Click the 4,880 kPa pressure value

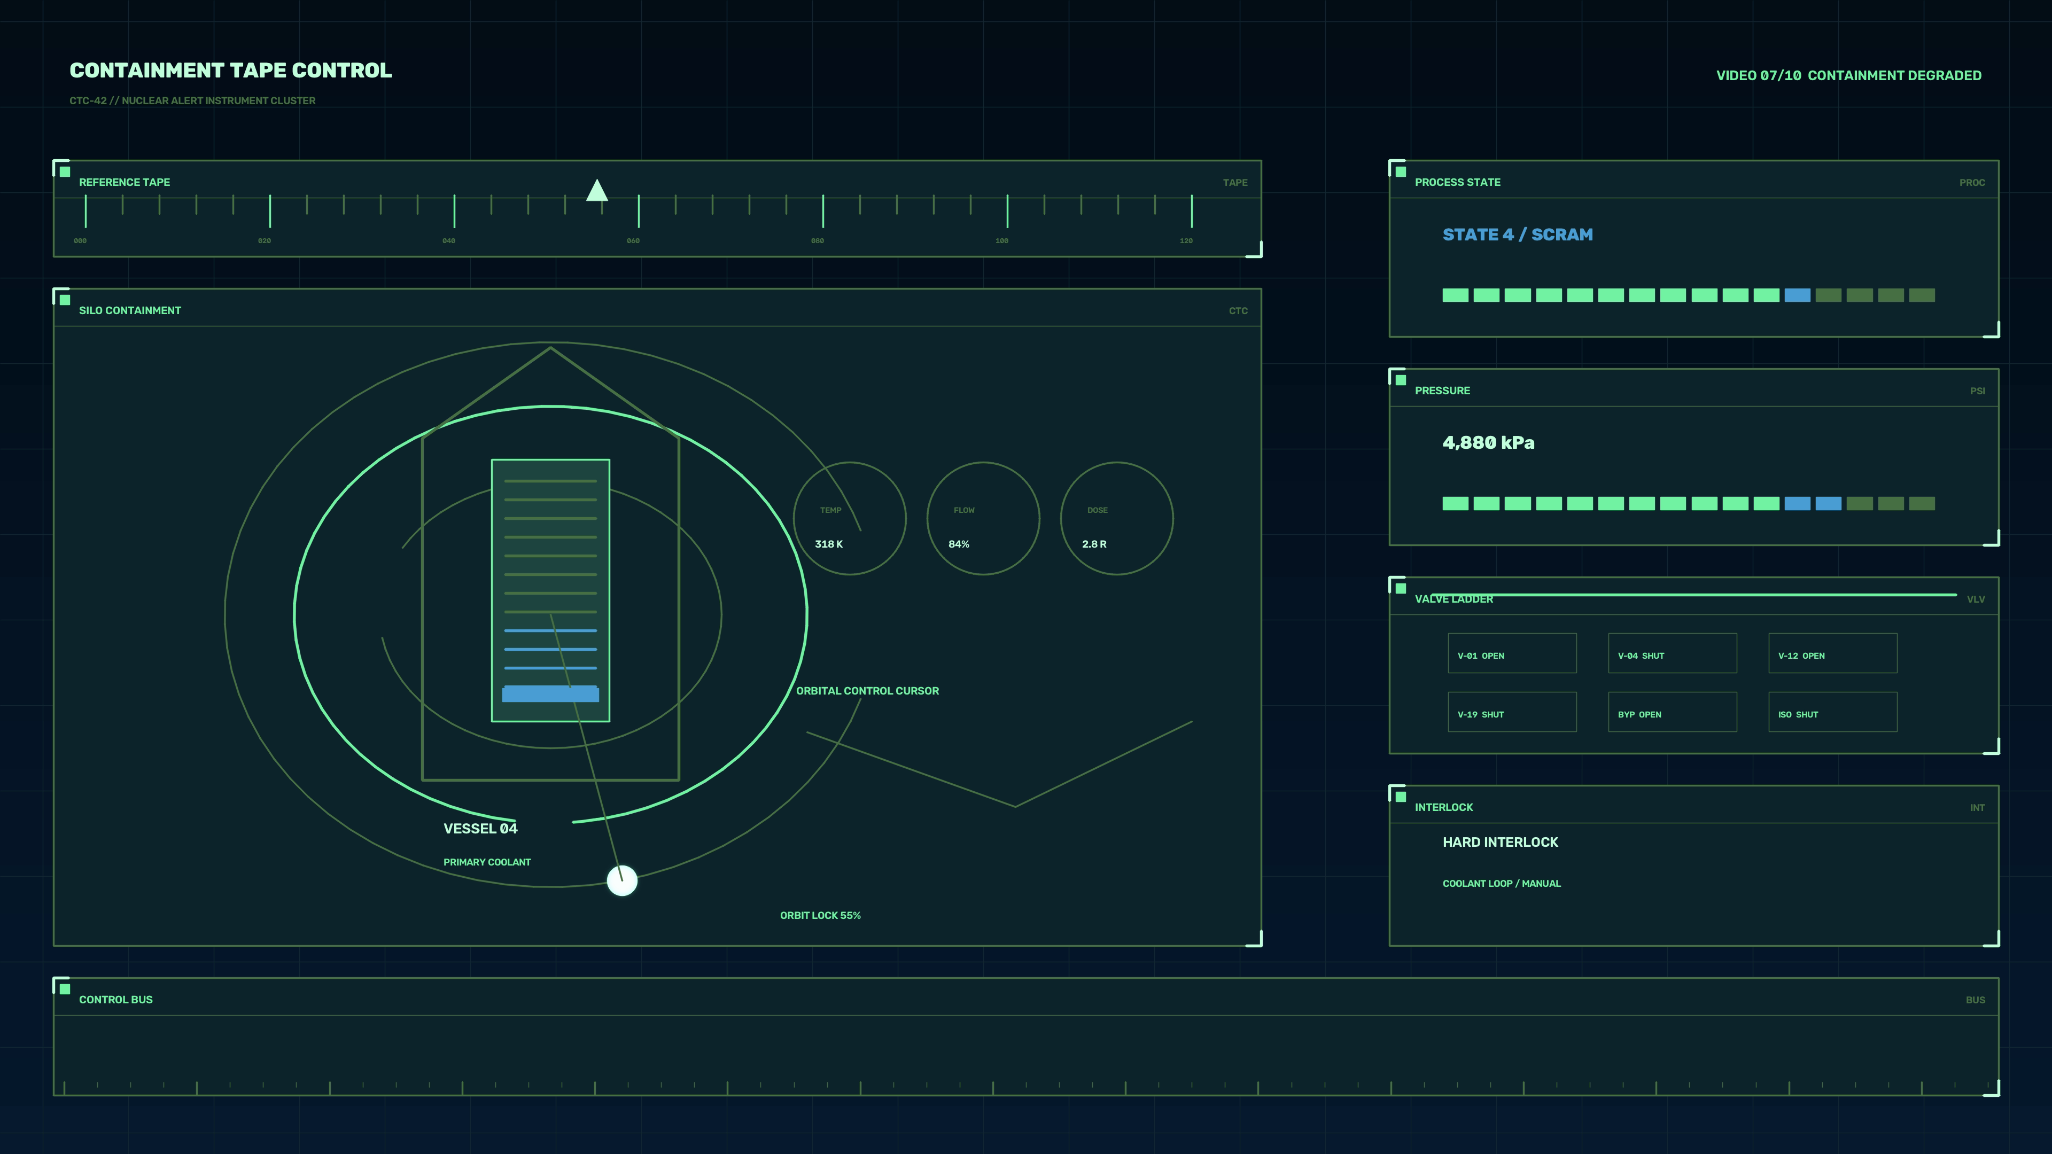click(x=1488, y=443)
